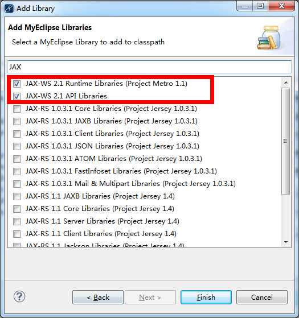The height and width of the screenshot is (318, 299).
Task: Check JAX-RS 1.1 Client Libraries checkbox
Action: point(17,234)
